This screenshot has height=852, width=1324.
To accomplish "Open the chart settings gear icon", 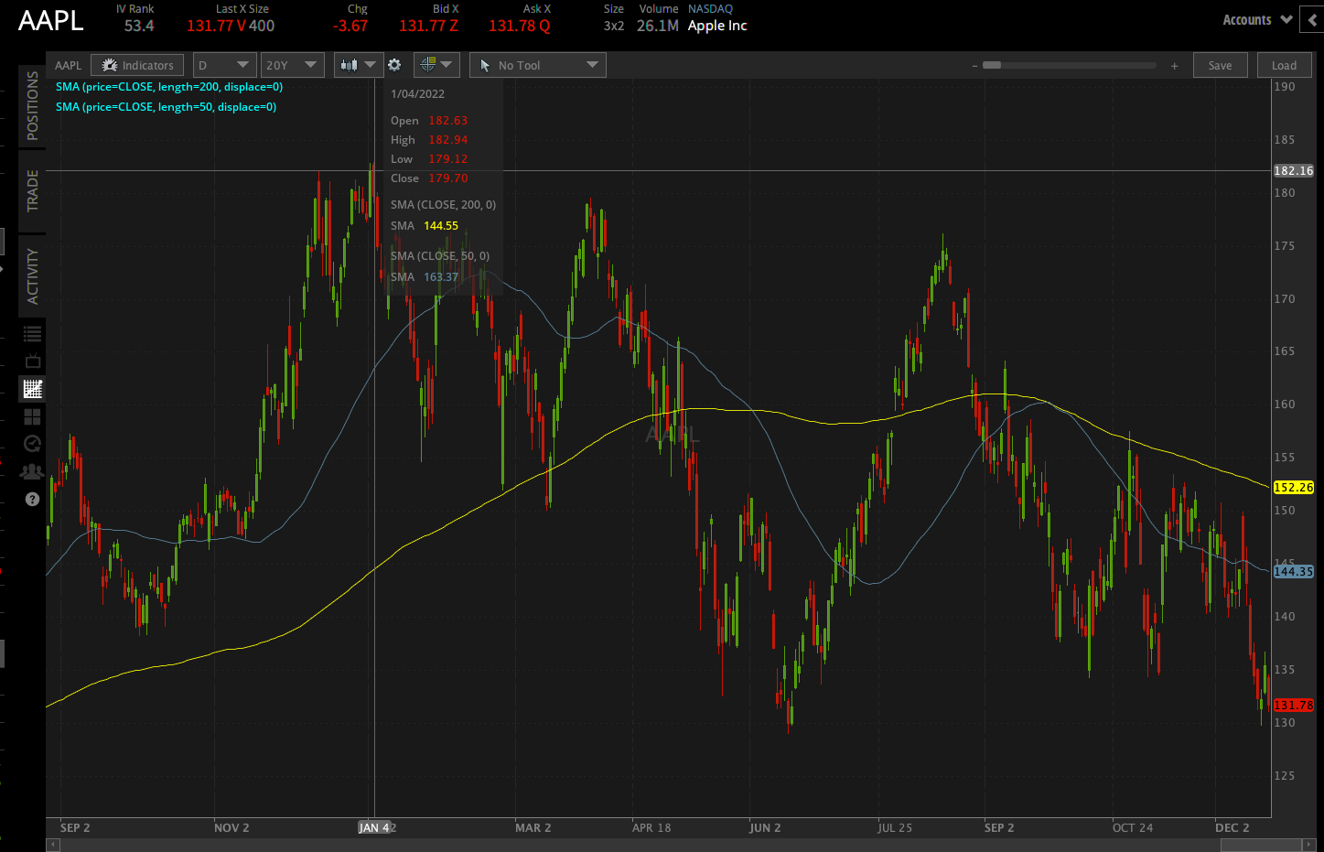I will click(x=394, y=64).
